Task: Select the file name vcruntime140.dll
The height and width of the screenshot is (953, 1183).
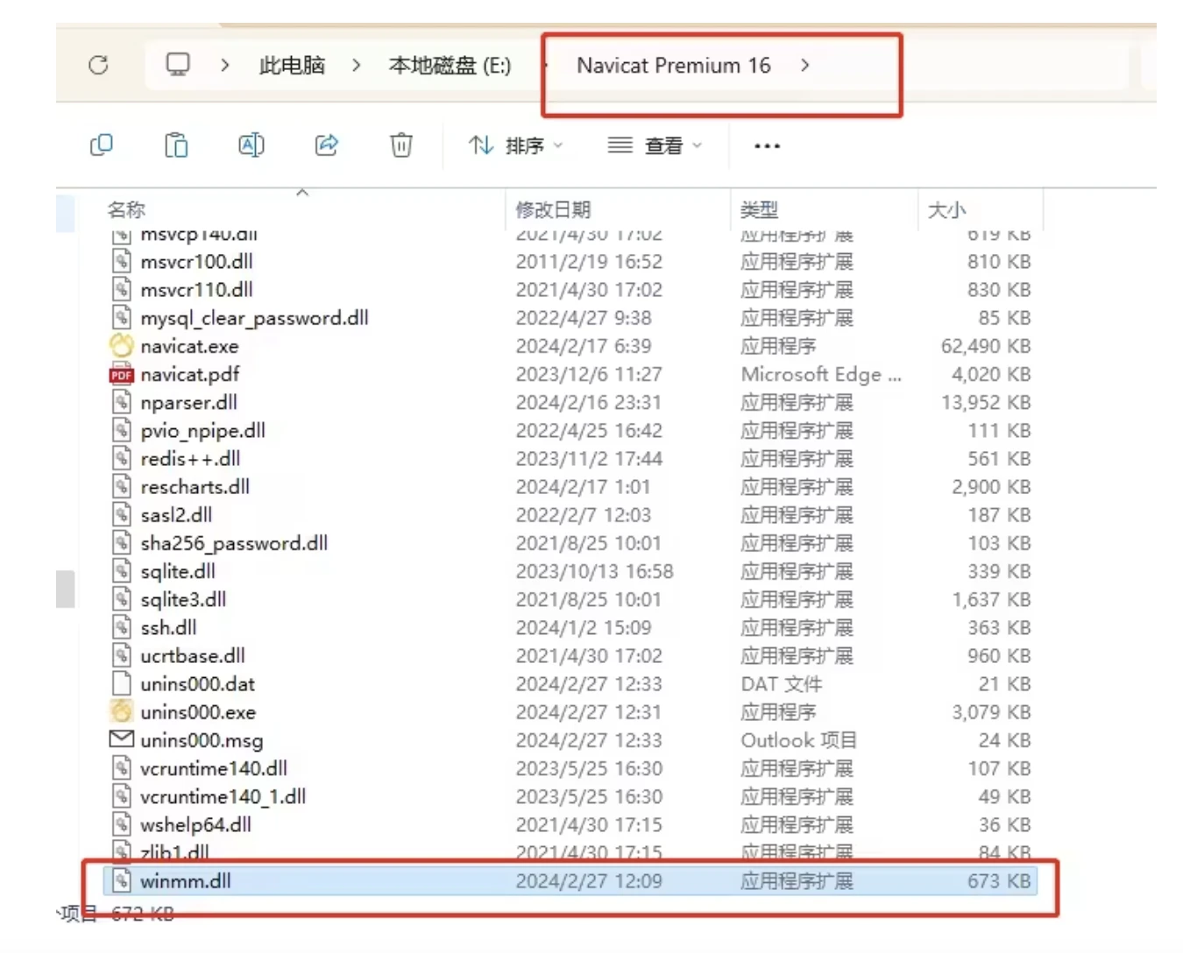Action: click(x=214, y=768)
